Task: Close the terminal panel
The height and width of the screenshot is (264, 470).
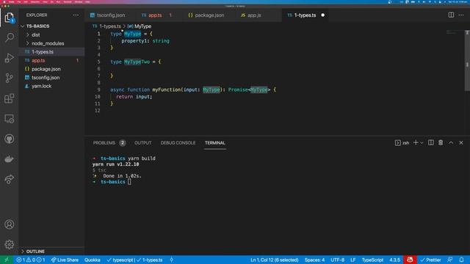Action: click(461, 143)
